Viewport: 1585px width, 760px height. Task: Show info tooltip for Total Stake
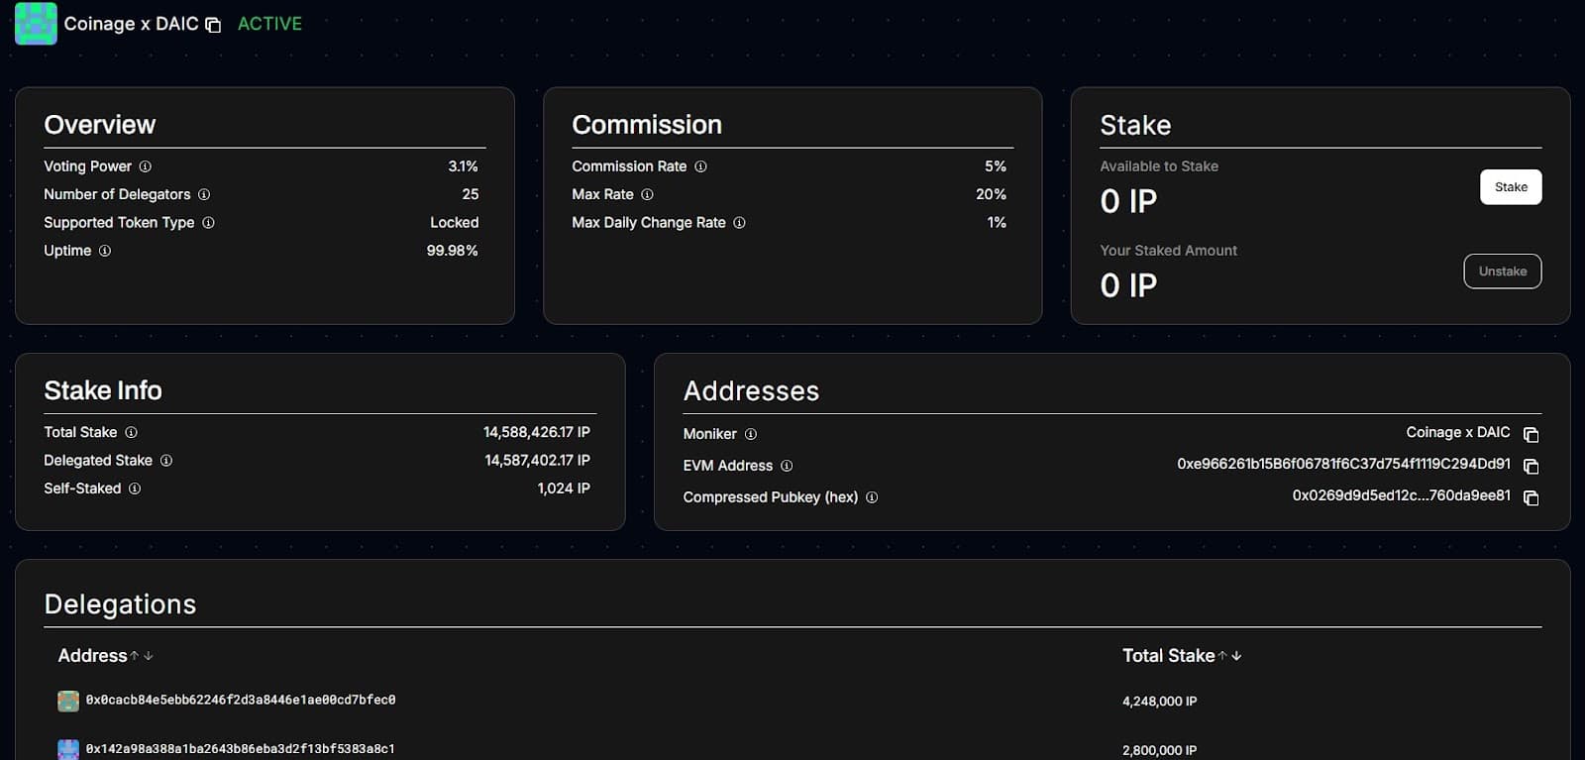pos(131,432)
